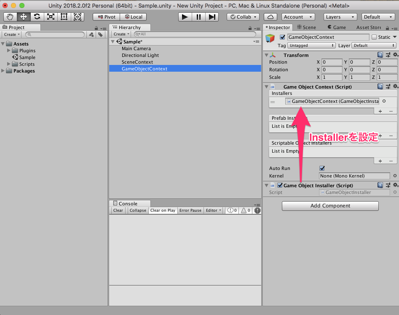This screenshot has height=315, width=399.
Task: Select the Rotate tool
Action: (x=37, y=17)
